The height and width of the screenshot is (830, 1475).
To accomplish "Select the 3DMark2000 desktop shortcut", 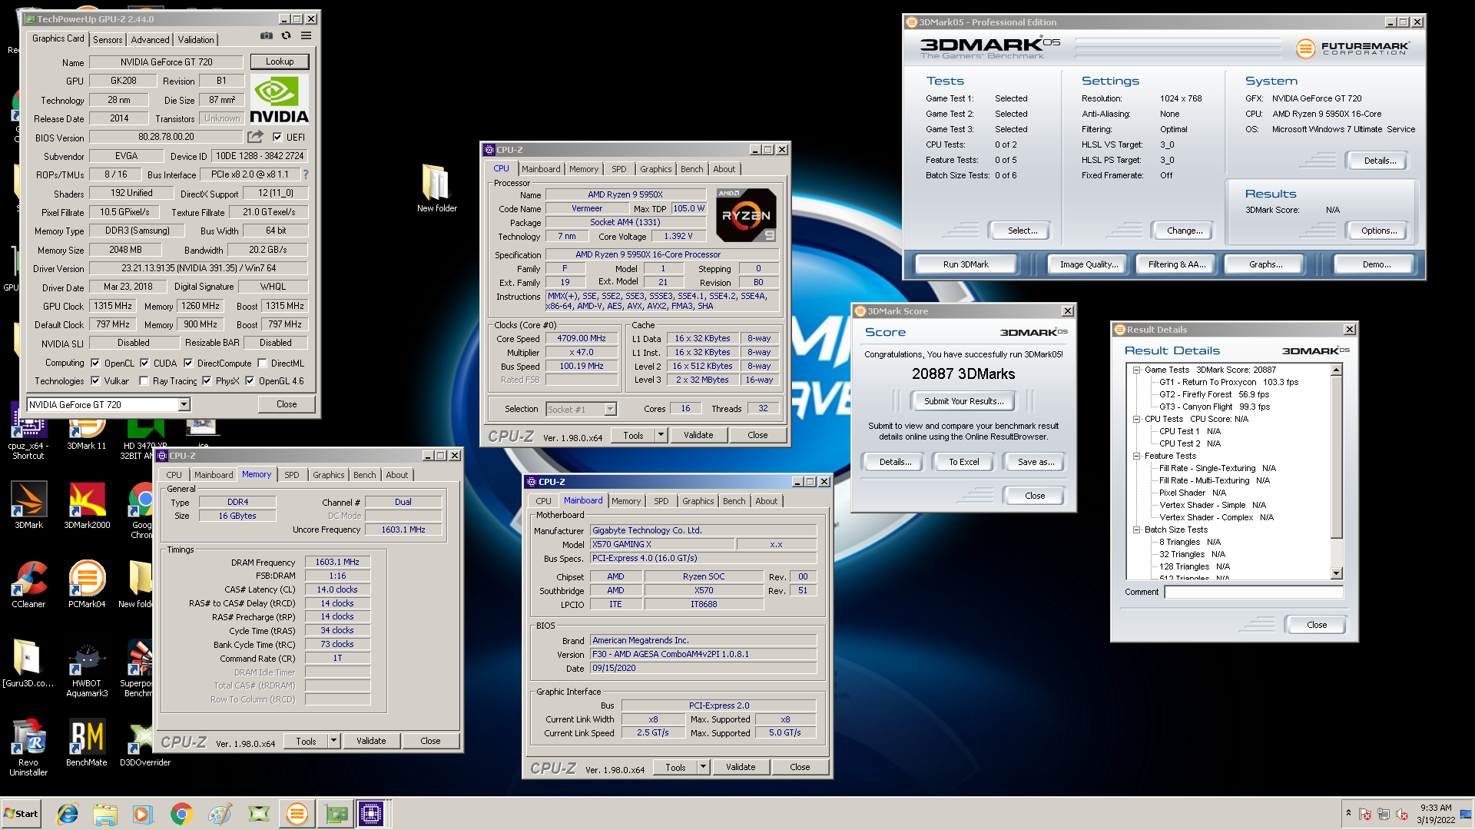I will (x=87, y=506).
